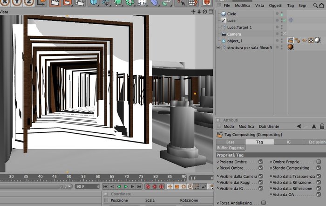The height and width of the screenshot is (206, 326).
Task: Toggle the Z axis lock
Action: [x=29, y=2]
